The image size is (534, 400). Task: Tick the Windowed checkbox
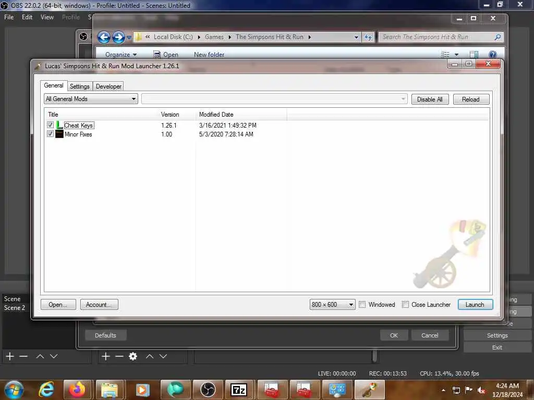point(362,304)
